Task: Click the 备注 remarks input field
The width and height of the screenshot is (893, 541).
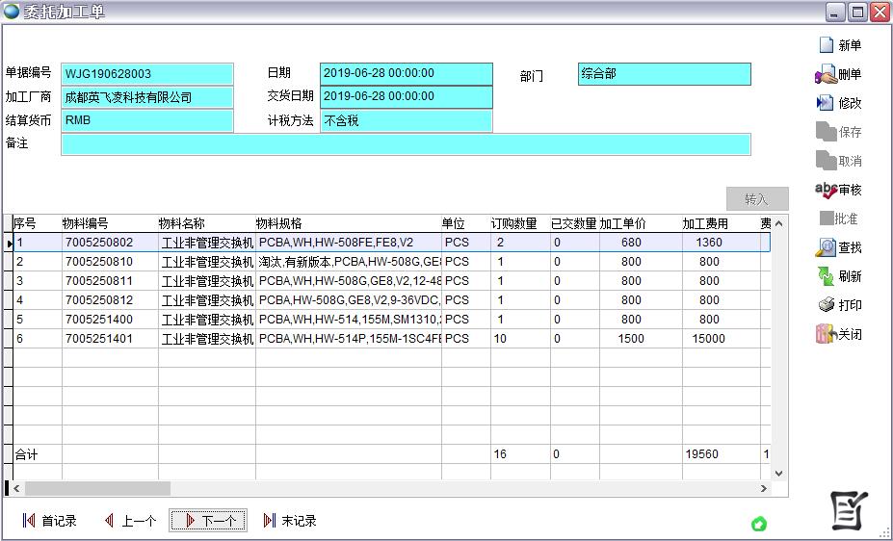Action: tap(405, 144)
